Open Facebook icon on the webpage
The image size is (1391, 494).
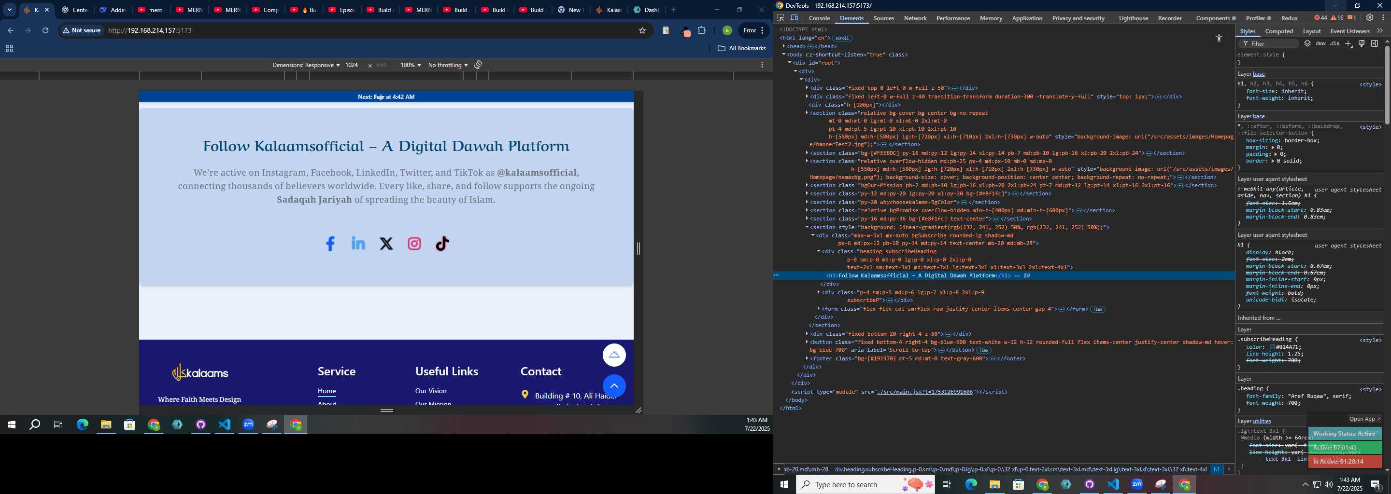click(x=330, y=244)
